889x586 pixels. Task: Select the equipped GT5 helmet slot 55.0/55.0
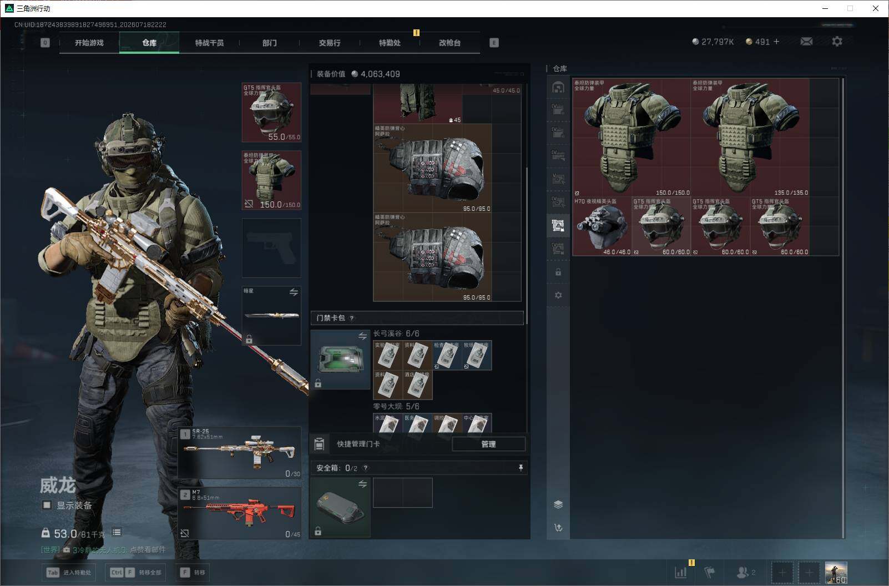coord(271,113)
